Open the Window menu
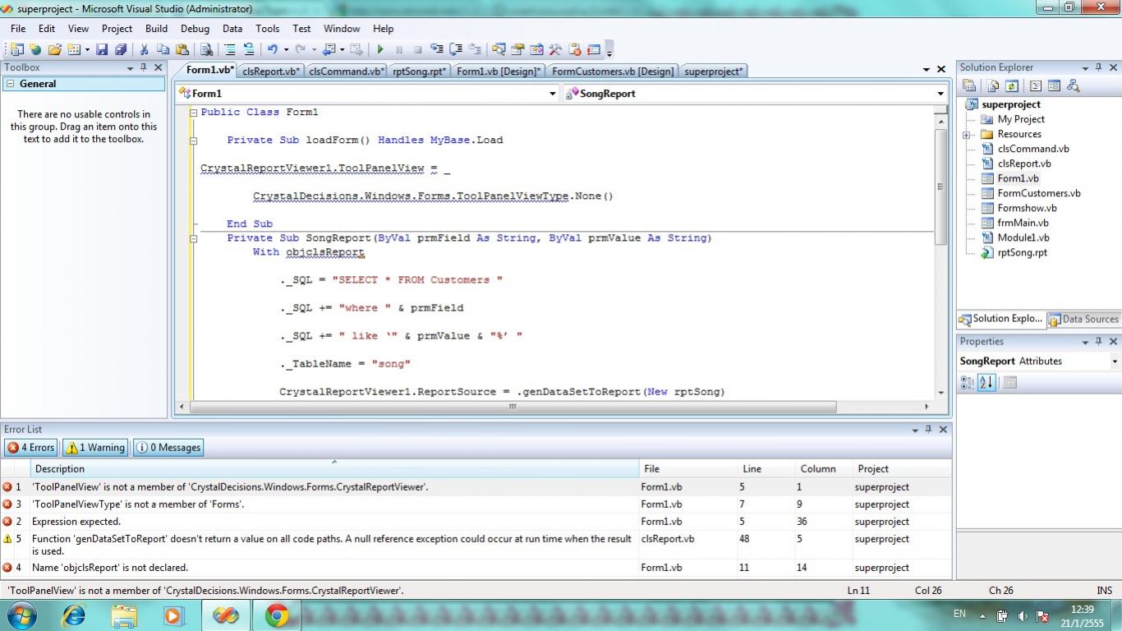The image size is (1122, 631). point(342,28)
